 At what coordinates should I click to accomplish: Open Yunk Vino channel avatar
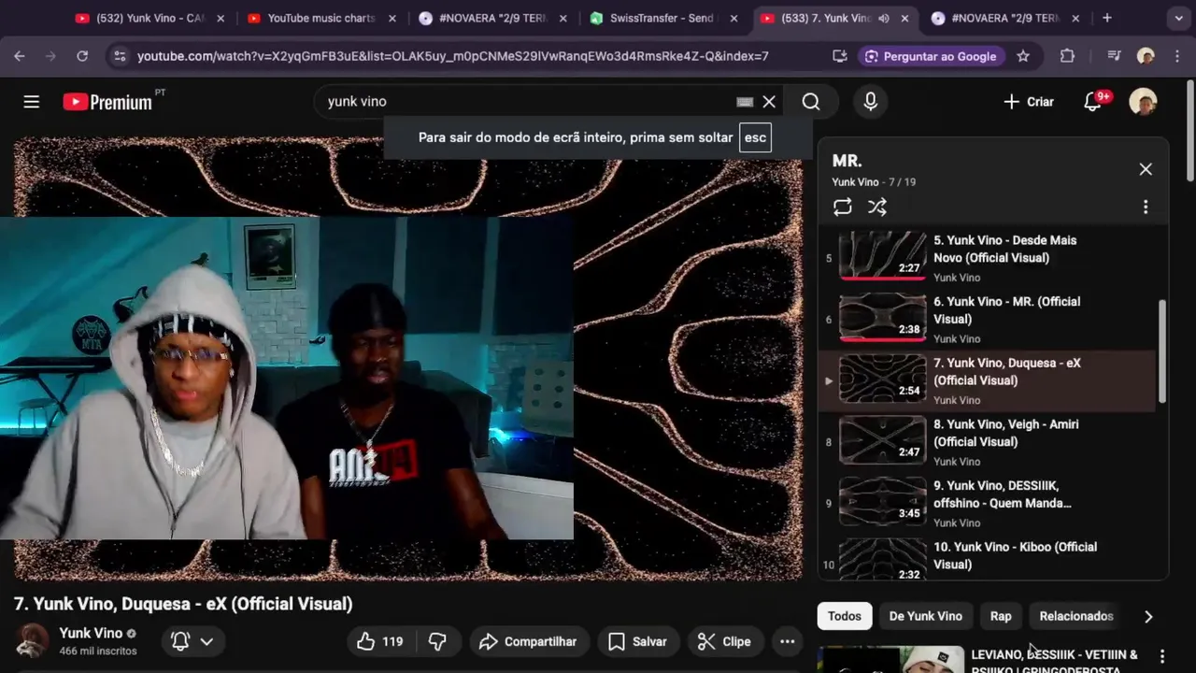click(33, 641)
